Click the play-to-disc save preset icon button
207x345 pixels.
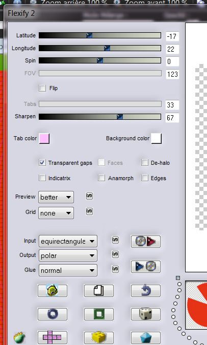tap(146, 267)
